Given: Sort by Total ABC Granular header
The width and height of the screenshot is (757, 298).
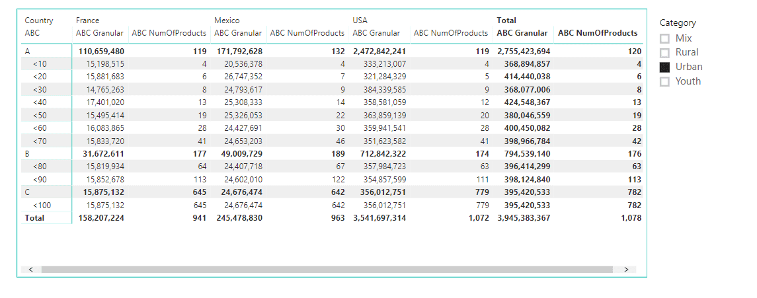Looking at the screenshot, I should (522, 33).
